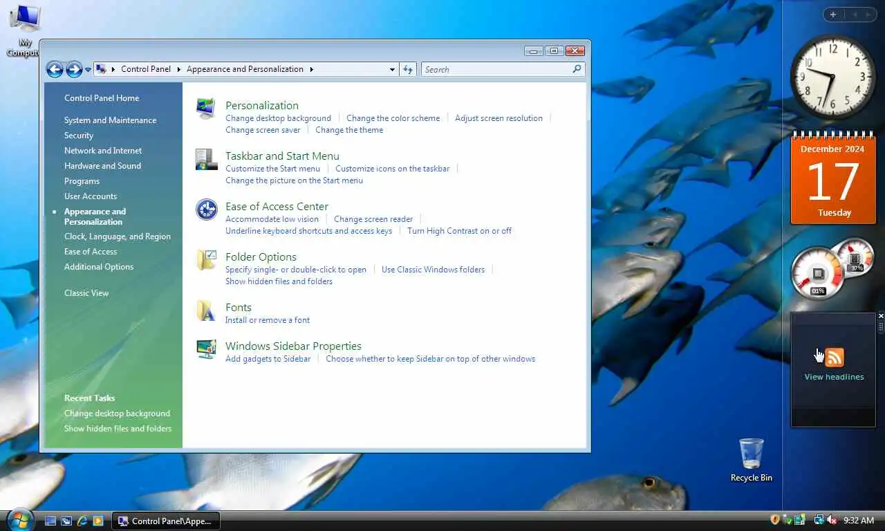Open the Taskbar and Start Menu icon
Image resolution: width=885 pixels, height=531 pixels.
(206, 160)
